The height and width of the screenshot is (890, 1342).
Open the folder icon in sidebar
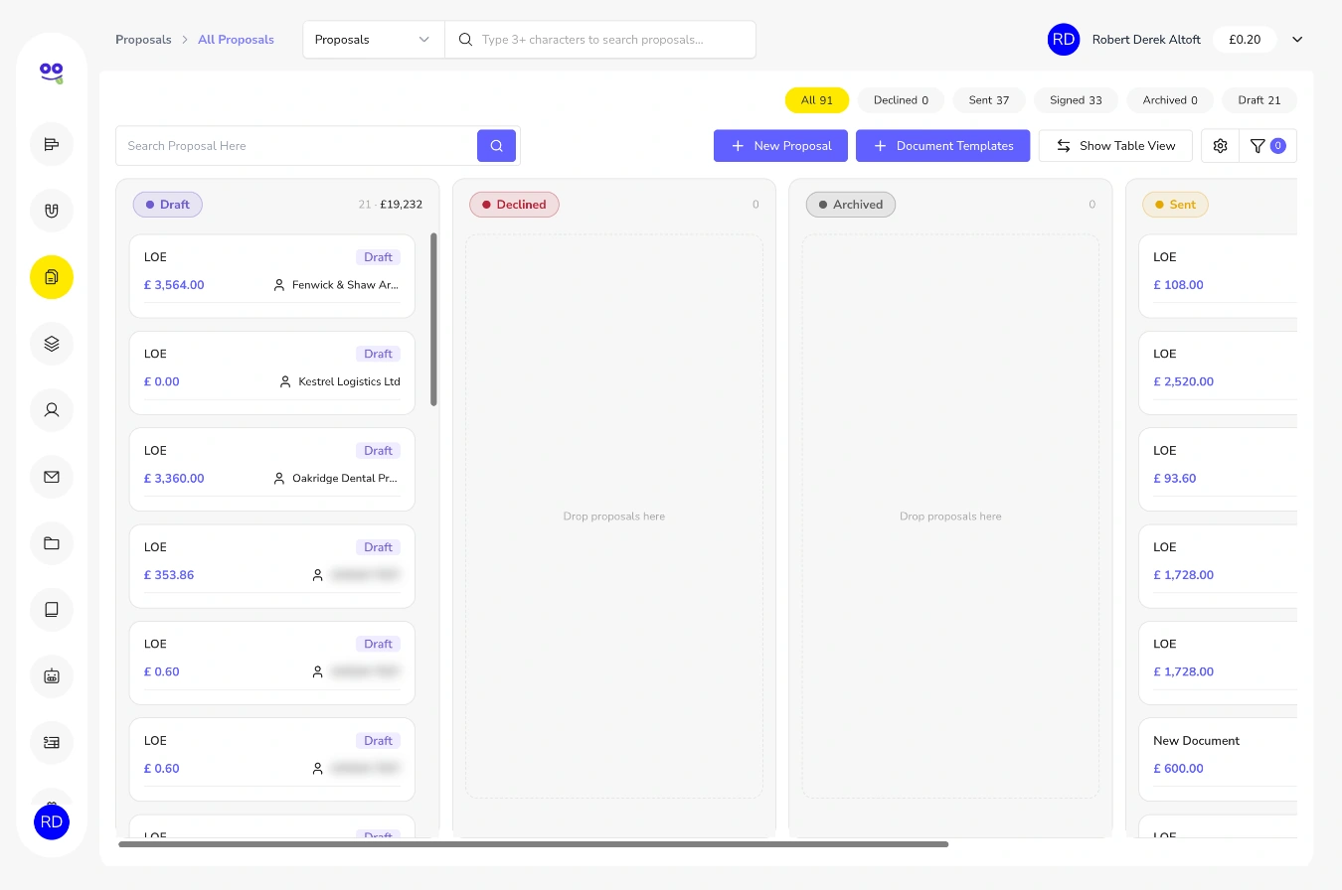[x=52, y=543]
